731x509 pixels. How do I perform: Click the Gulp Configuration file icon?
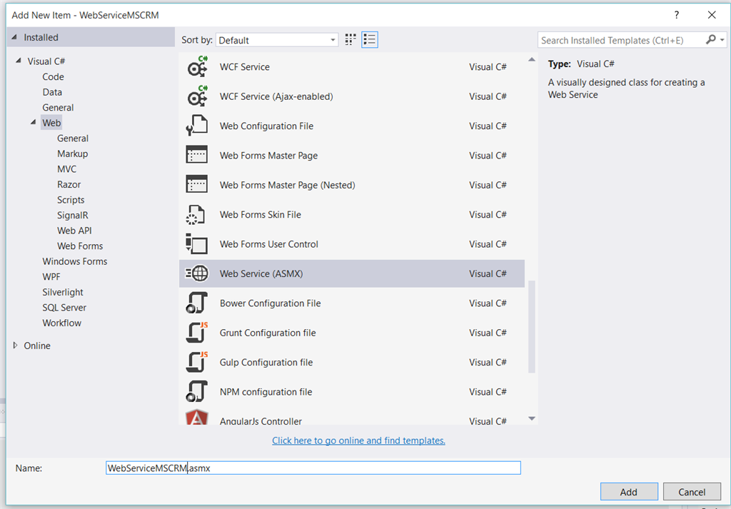click(x=196, y=363)
